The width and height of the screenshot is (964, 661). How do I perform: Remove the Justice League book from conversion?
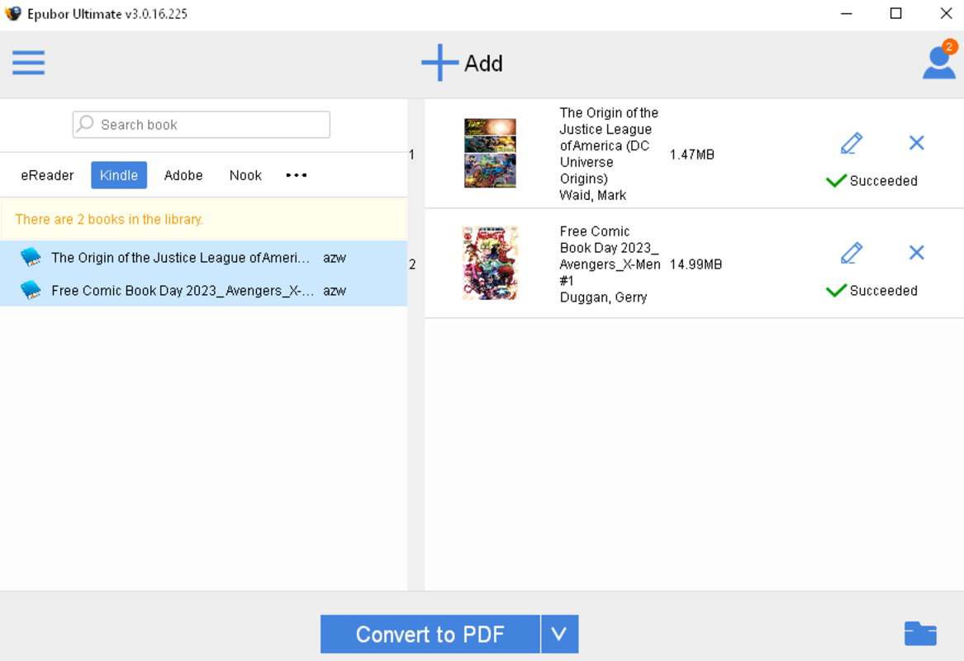point(915,143)
